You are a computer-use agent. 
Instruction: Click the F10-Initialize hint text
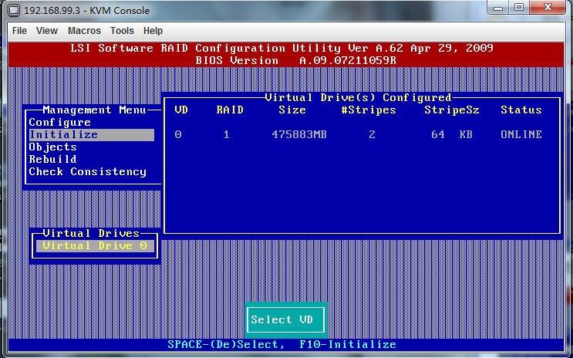pos(348,344)
